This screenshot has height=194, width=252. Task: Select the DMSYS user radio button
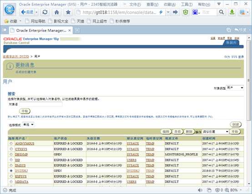[11, 165]
